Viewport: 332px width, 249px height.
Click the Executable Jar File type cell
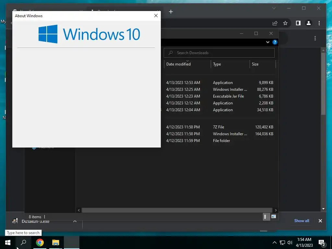tap(228, 96)
